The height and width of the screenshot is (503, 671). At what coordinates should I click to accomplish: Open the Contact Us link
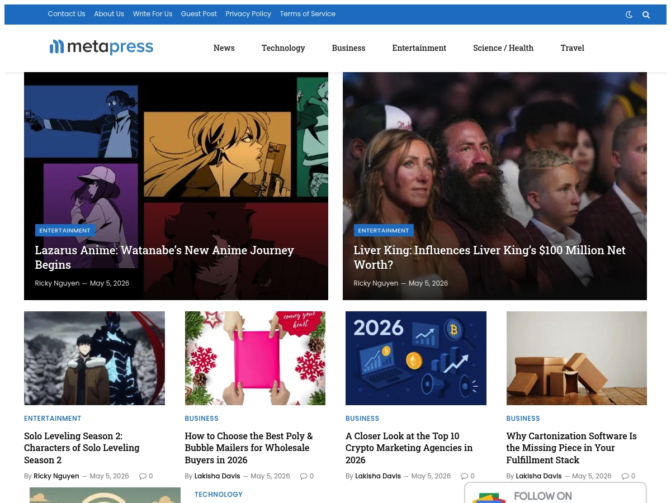click(x=67, y=14)
